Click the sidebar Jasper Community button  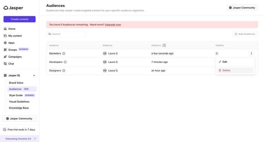(19, 119)
